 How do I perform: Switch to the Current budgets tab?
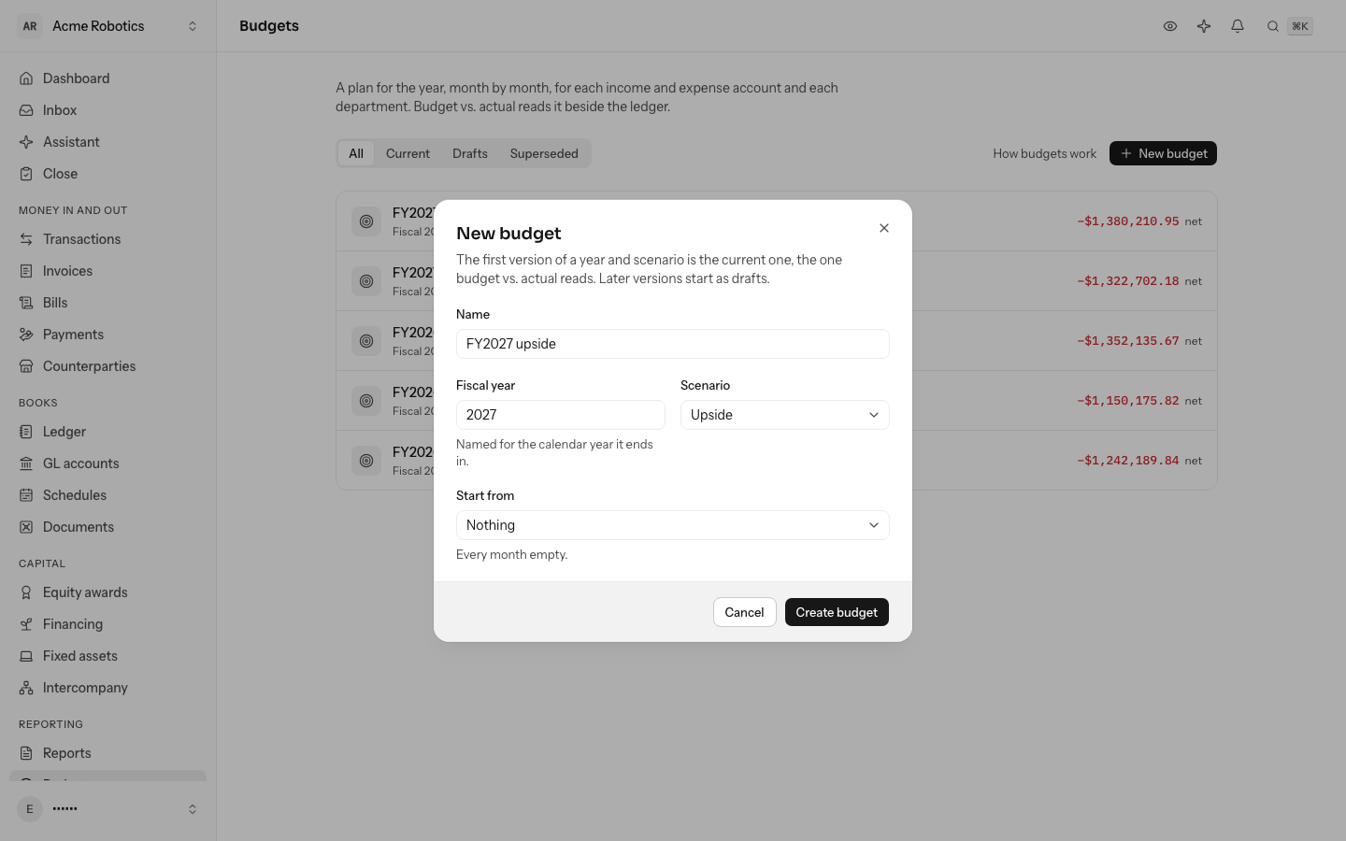pyautogui.click(x=408, y=153)
